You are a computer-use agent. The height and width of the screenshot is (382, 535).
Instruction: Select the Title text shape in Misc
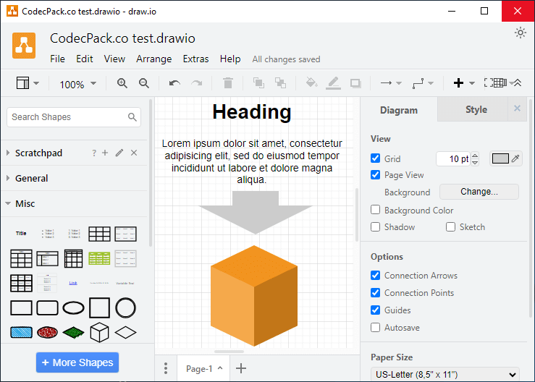tap(21, 234)
